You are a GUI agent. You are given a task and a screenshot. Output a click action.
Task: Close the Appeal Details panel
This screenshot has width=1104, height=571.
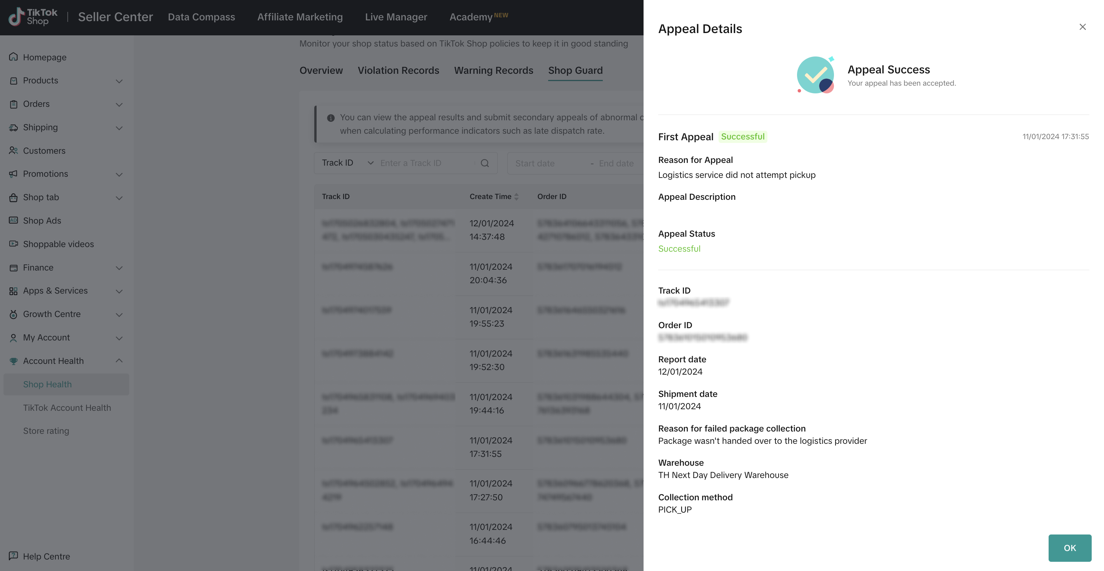pyautogui.click(x=1082, y=27)
